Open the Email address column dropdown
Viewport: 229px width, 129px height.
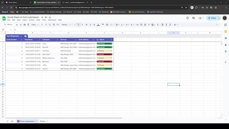point(94,40)
